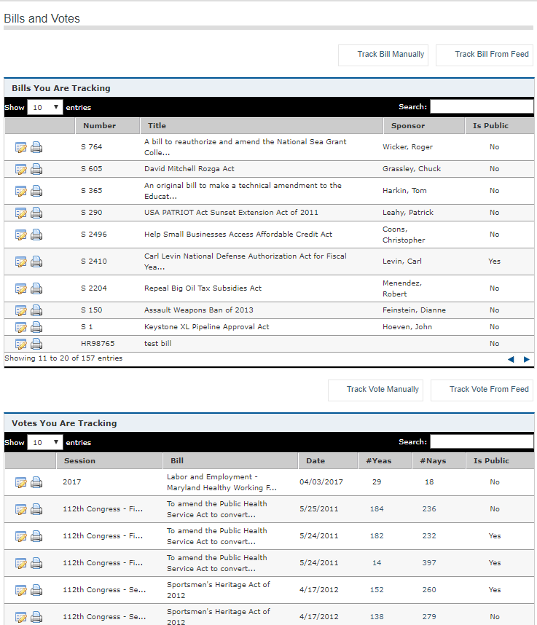The image size is (537, 625).
Task: Select the 'Bills and Votes' heading
Action: [42, 19]
